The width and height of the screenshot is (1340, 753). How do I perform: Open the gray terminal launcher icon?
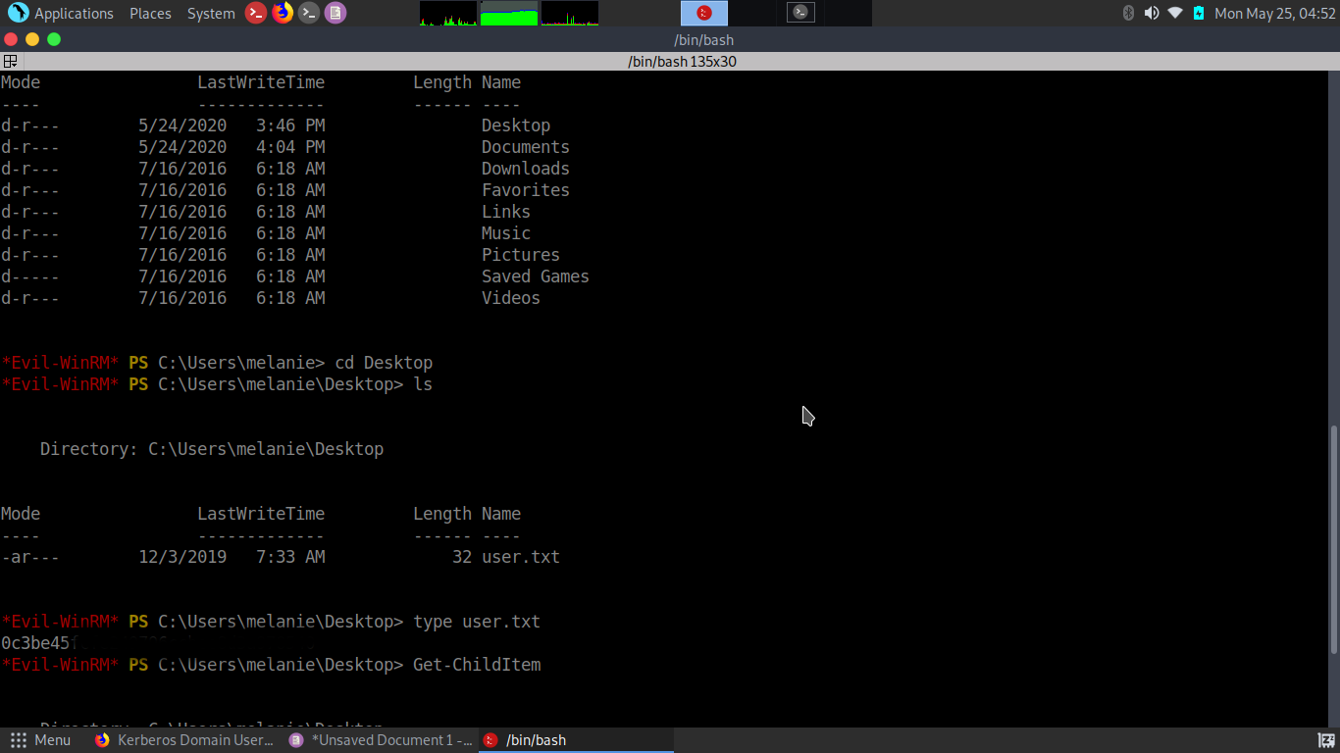(x=309, y=13)
